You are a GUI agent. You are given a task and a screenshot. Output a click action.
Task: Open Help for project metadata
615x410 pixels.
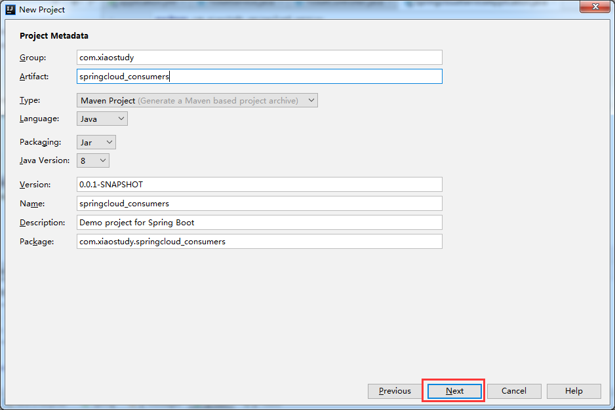point(574,391)
